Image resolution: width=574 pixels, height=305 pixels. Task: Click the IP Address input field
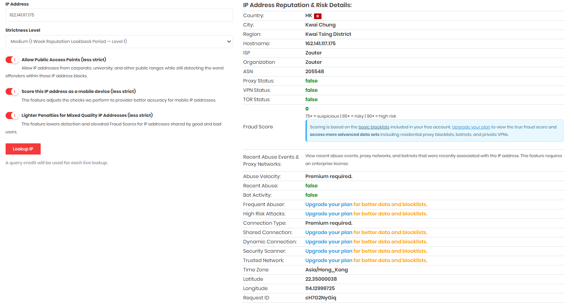pos(119,15)
